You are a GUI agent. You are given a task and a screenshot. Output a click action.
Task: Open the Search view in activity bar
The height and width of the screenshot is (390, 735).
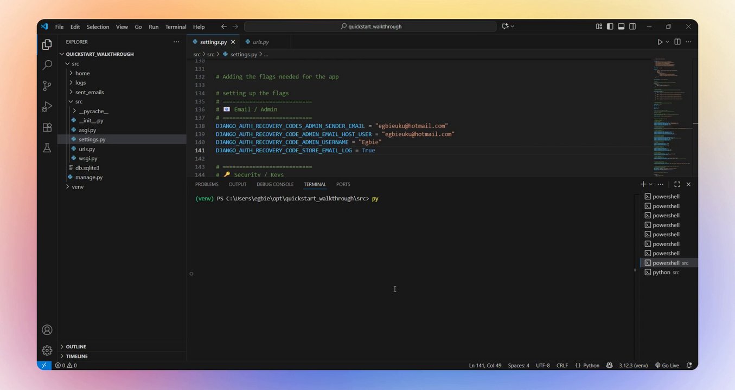[x=47, y=65]
